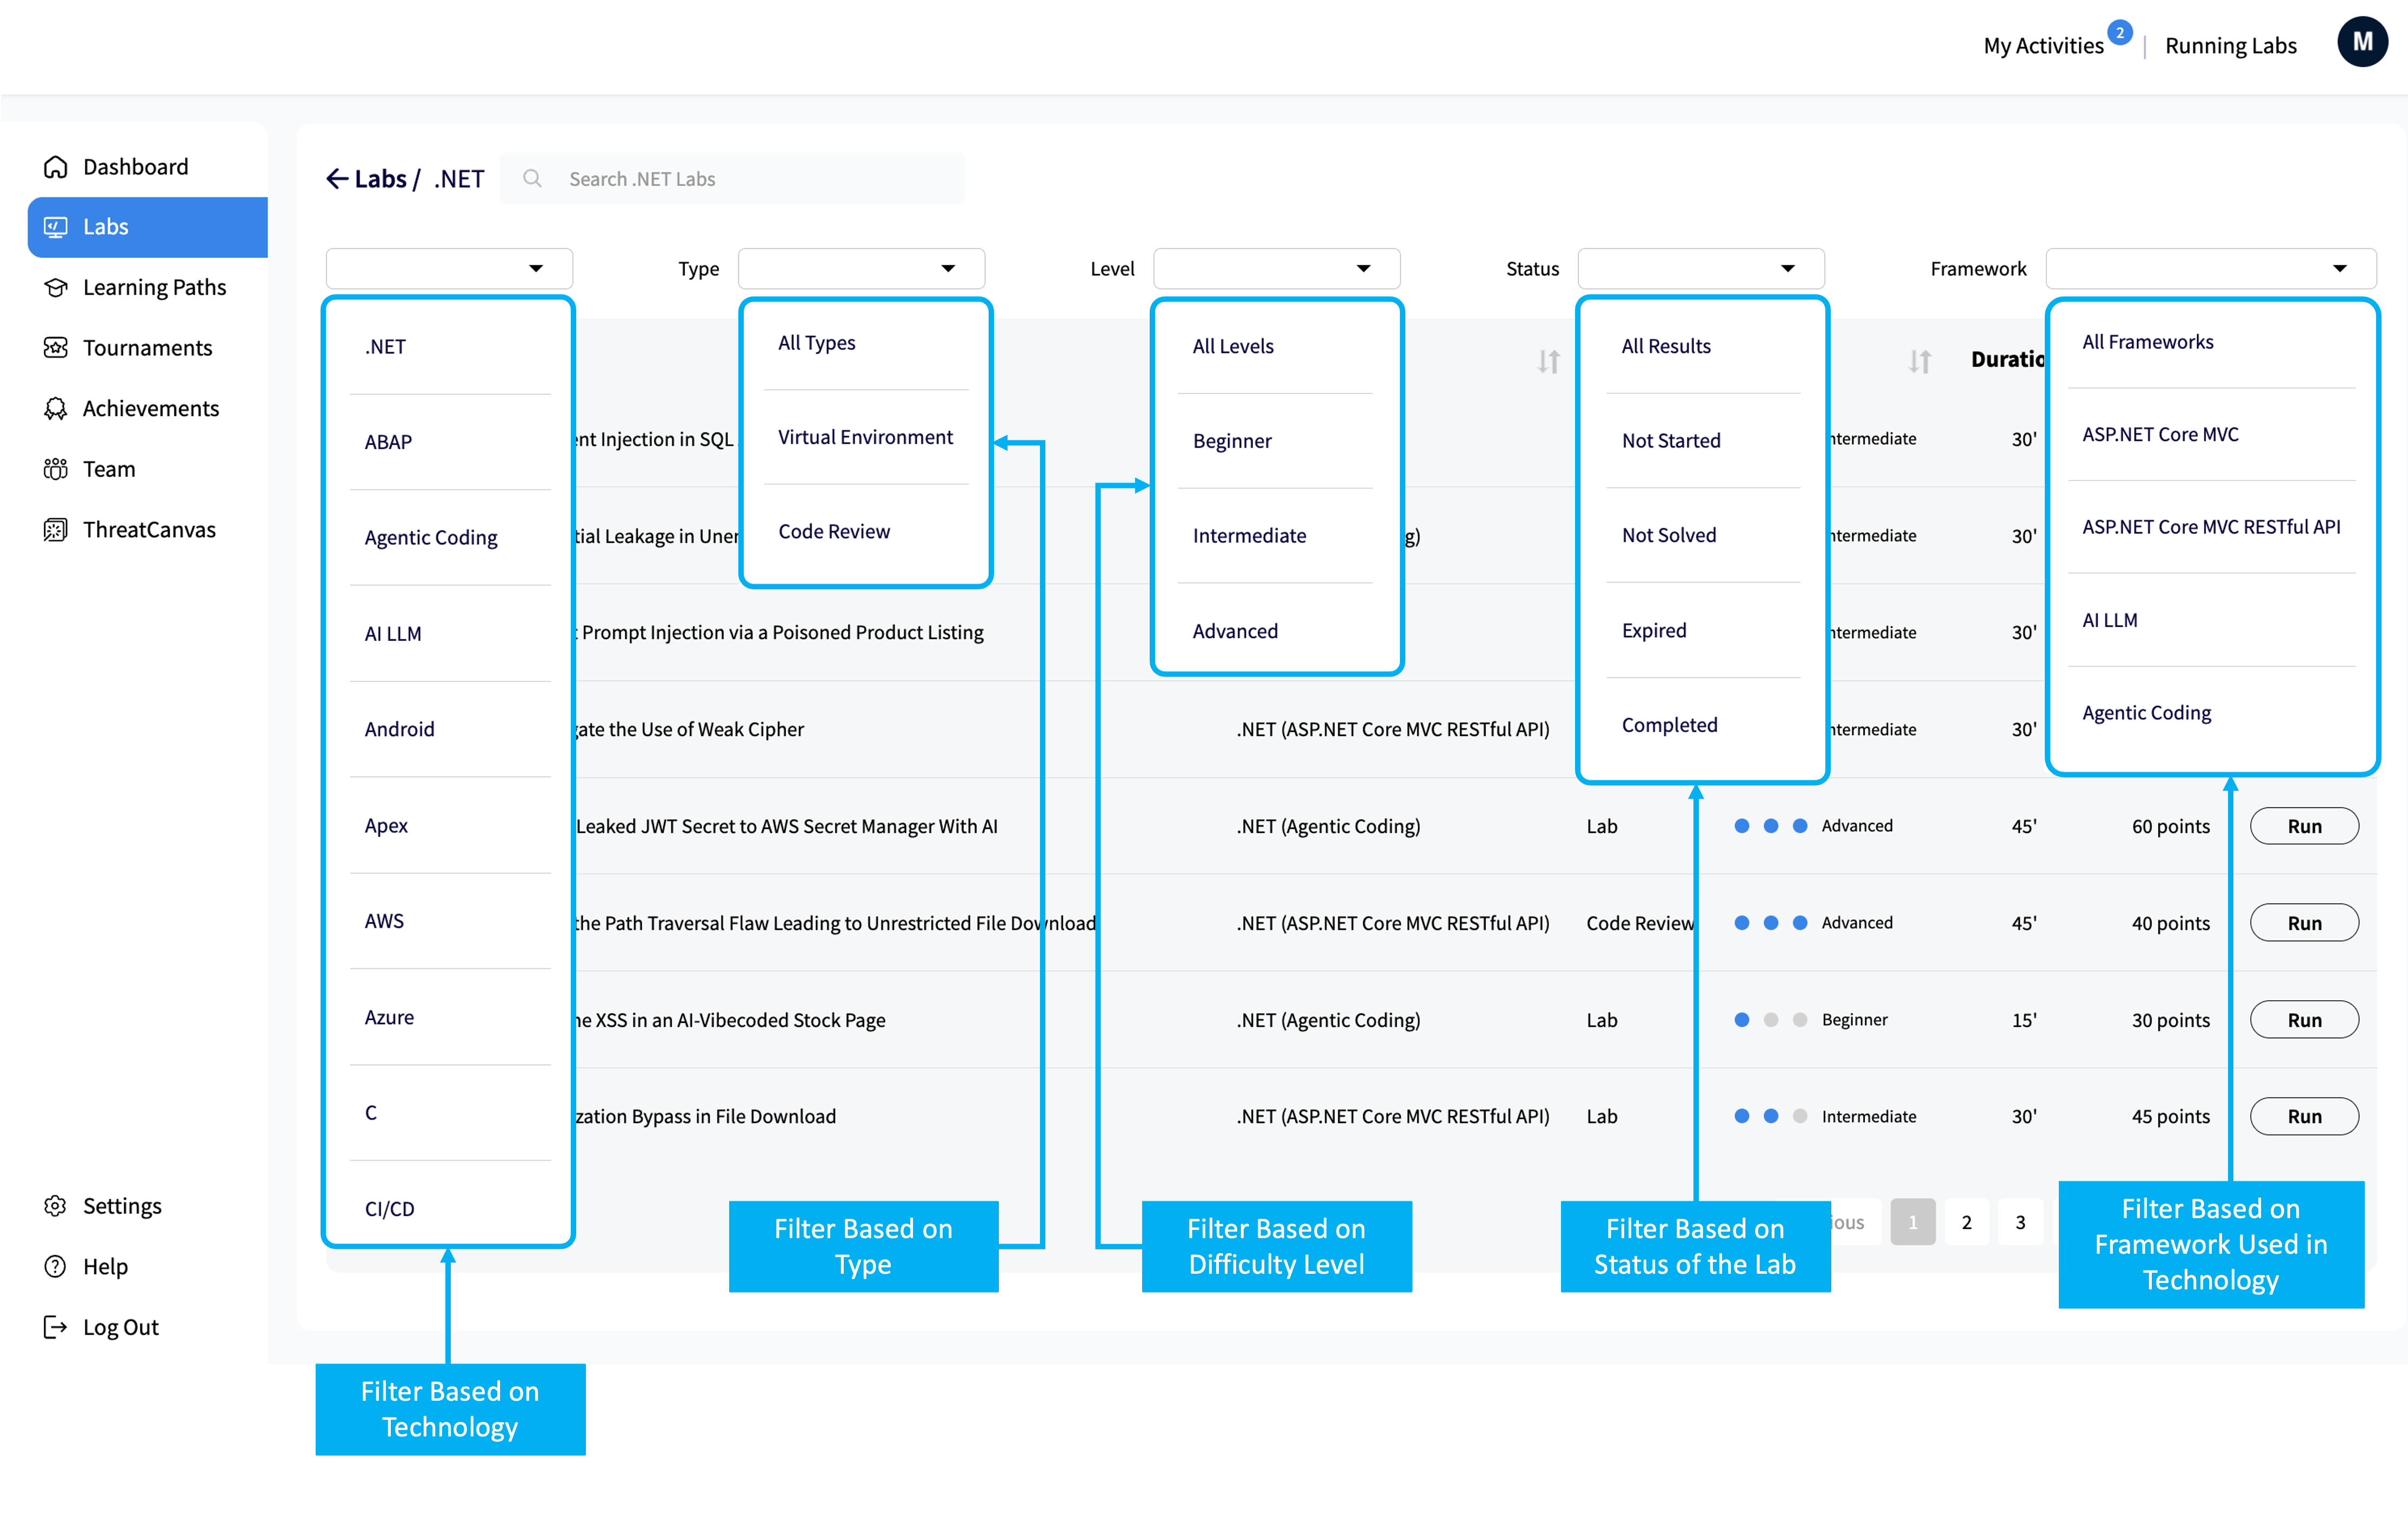This screenshot has height=1518, width=2408.
Task: Select ASP.NET Core MVC RESTful API framework
Action: coord(2212,527)
